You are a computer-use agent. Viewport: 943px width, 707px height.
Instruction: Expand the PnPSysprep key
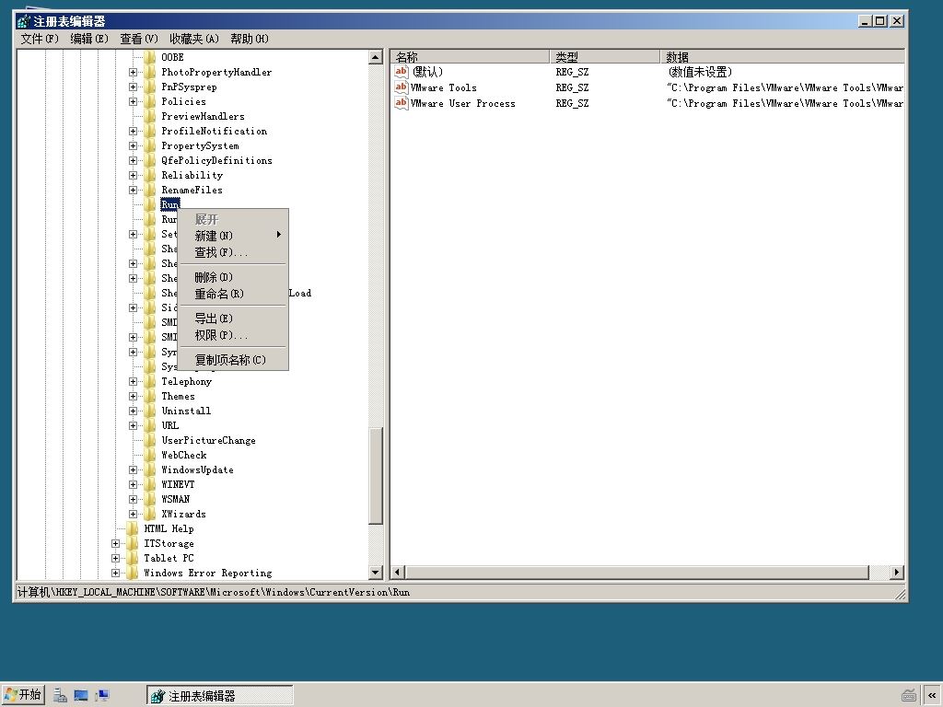pyautogui.click(x=133, y=87)
